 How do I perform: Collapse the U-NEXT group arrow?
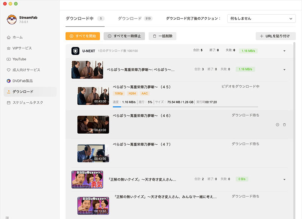[284, 51]
